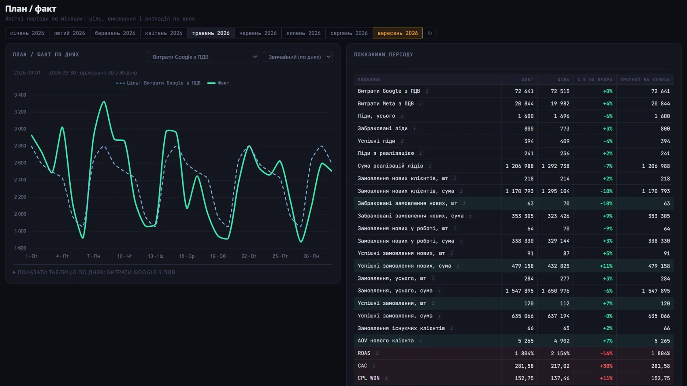Go to липень 2026 tab
The image size is (687, 386).
coord(303,33)
